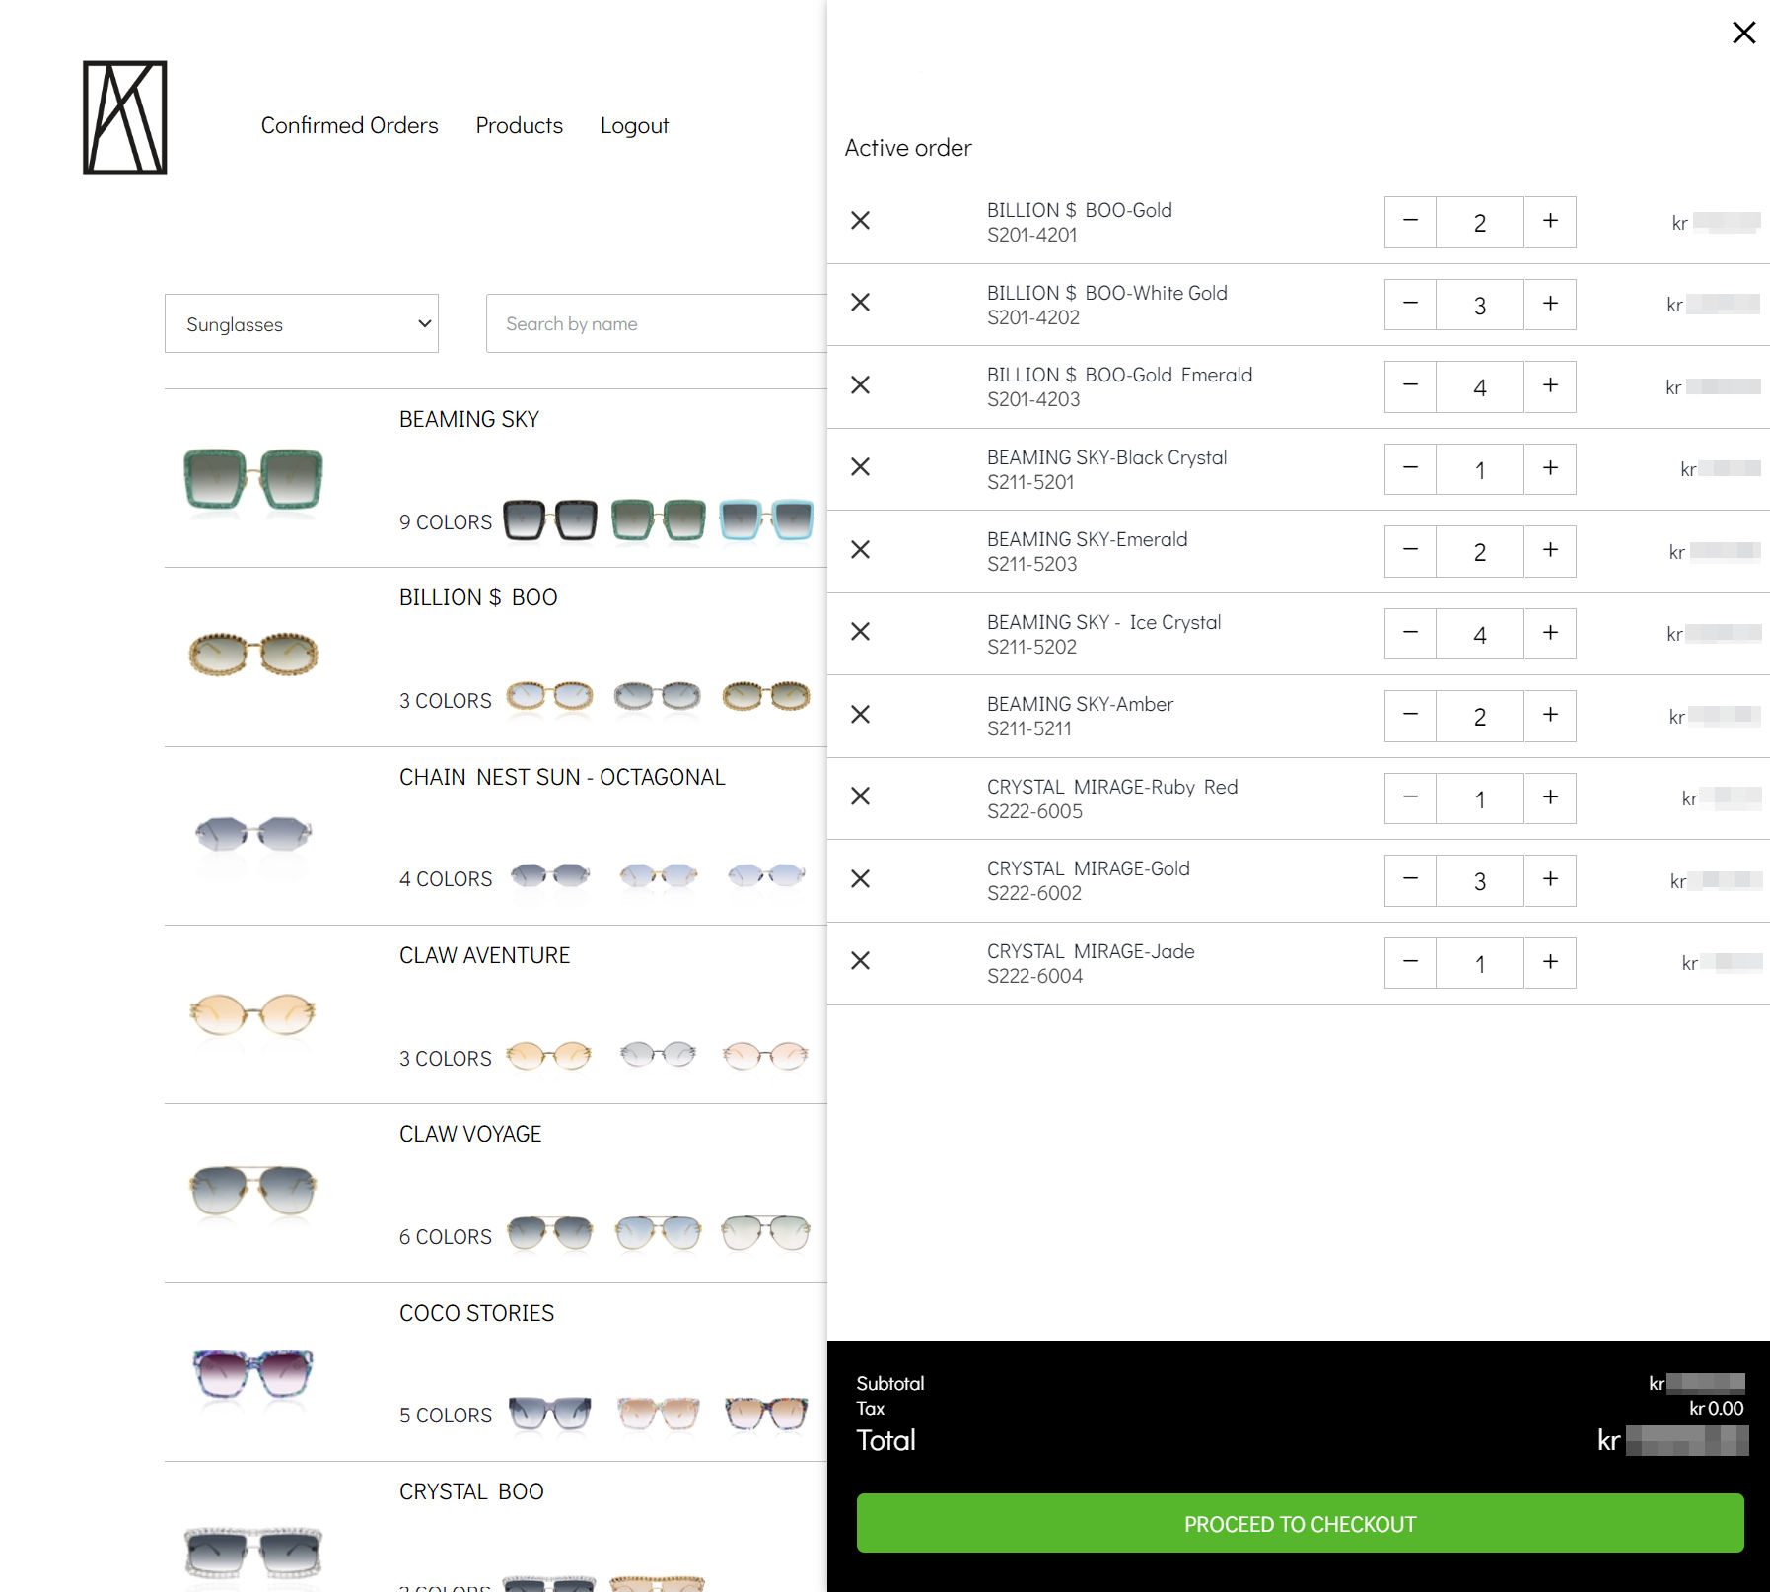
Task: Select COCO STORIES main product thumbnail
Action: click(x=253, y=1373)
